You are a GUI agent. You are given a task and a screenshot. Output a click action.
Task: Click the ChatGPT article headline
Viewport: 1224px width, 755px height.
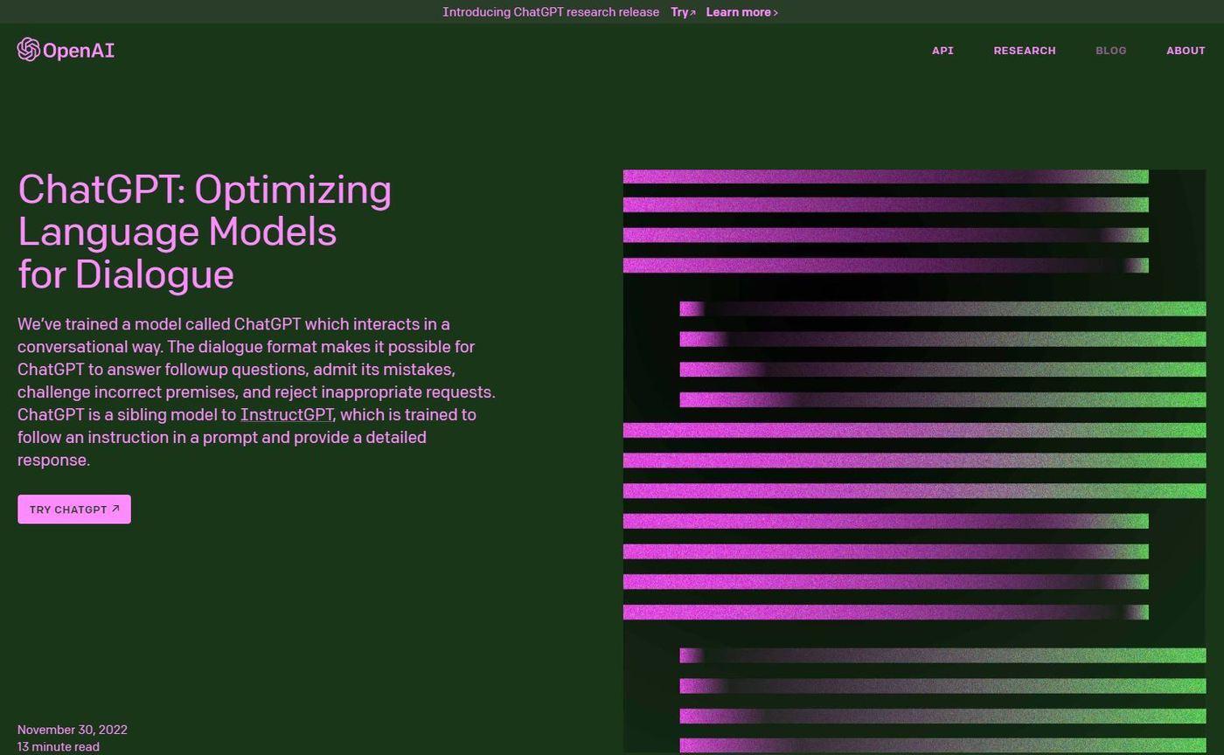coord(205,232)
